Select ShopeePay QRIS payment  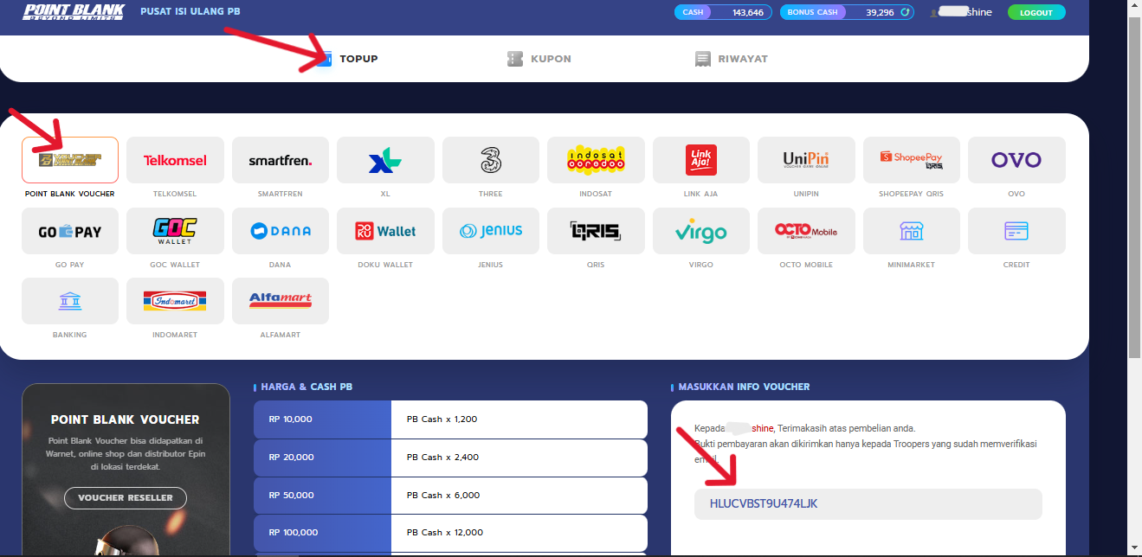(912, 160)
